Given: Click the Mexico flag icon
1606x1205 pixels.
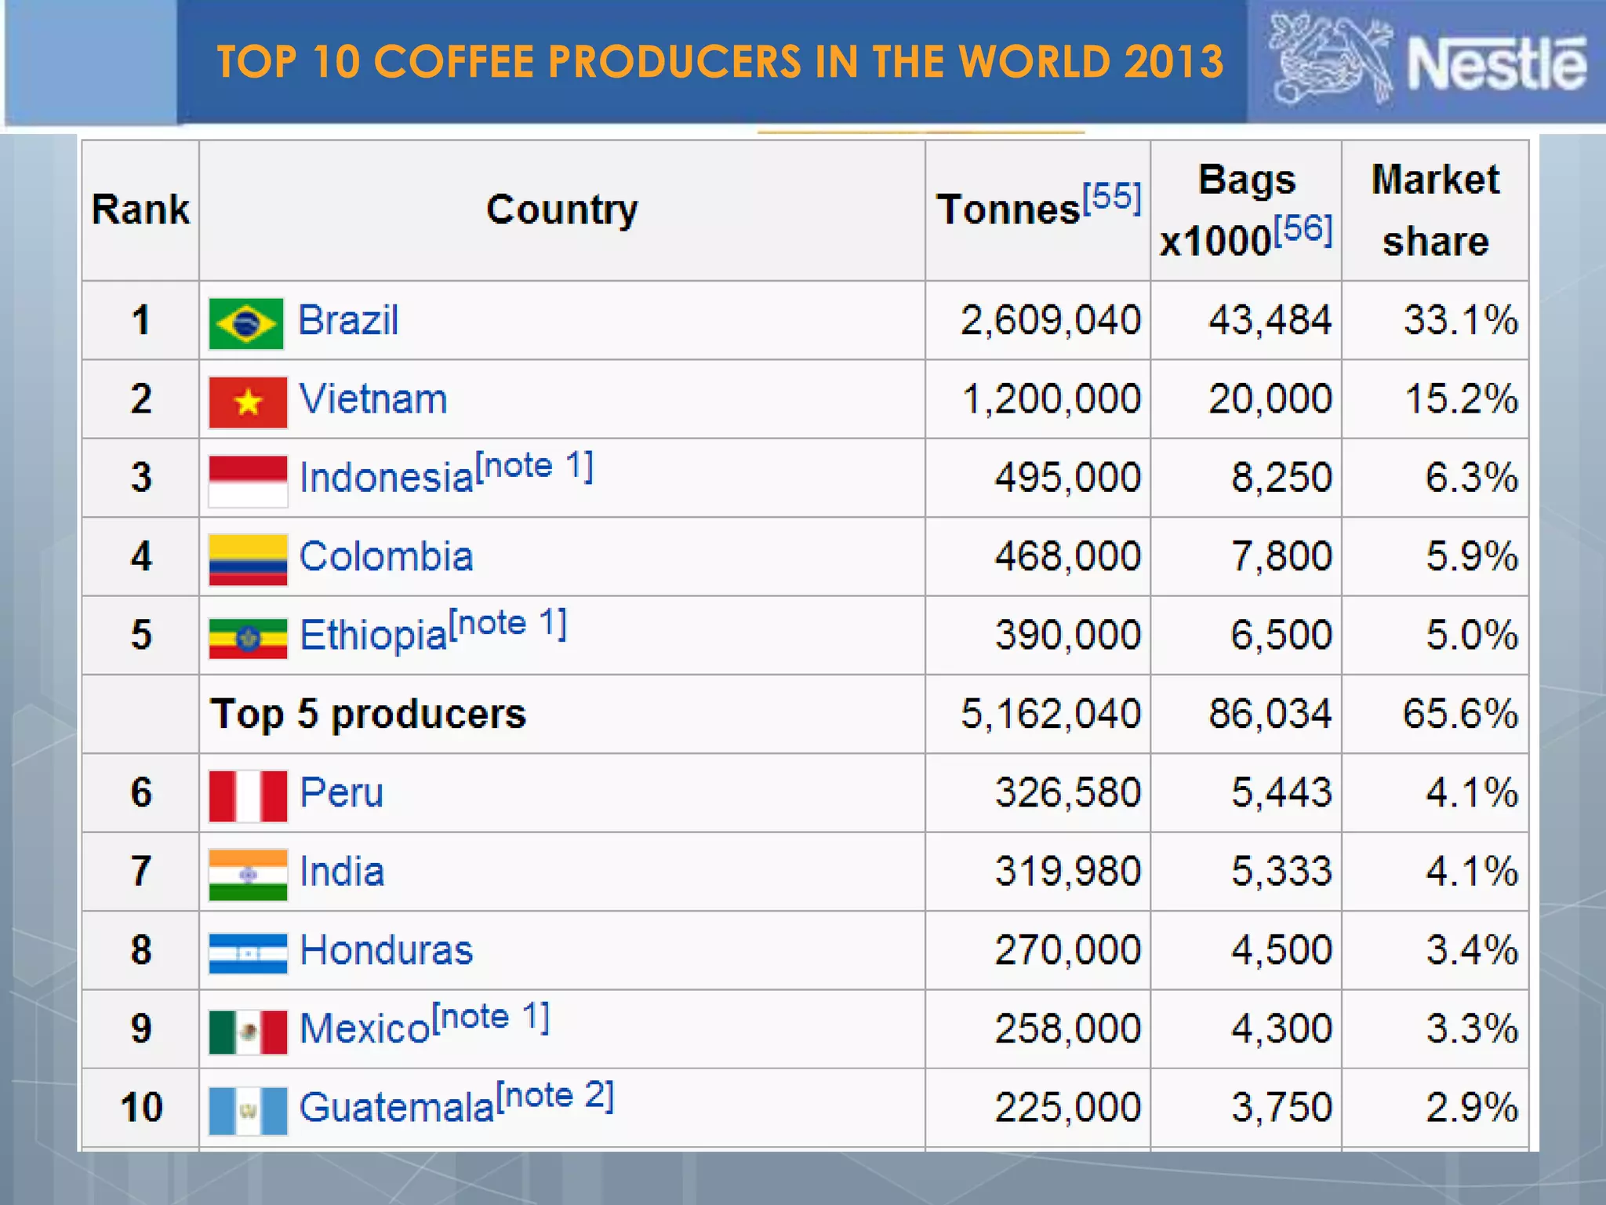Looking at the screenshot, I should tap(248, 1032).
